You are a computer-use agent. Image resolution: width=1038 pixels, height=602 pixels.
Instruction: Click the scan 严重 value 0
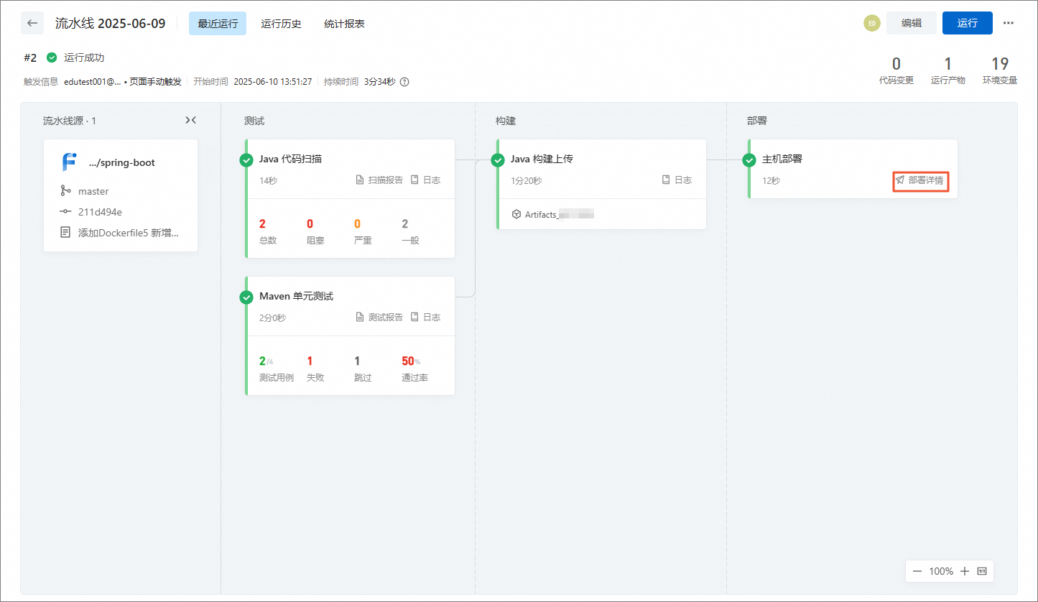point(358,224)
